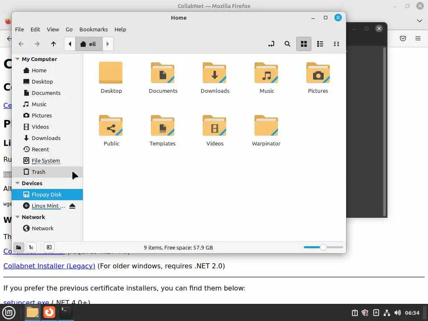Select the Pictures folder icon
Screen dimensions: 428x321
pos(318,73)
